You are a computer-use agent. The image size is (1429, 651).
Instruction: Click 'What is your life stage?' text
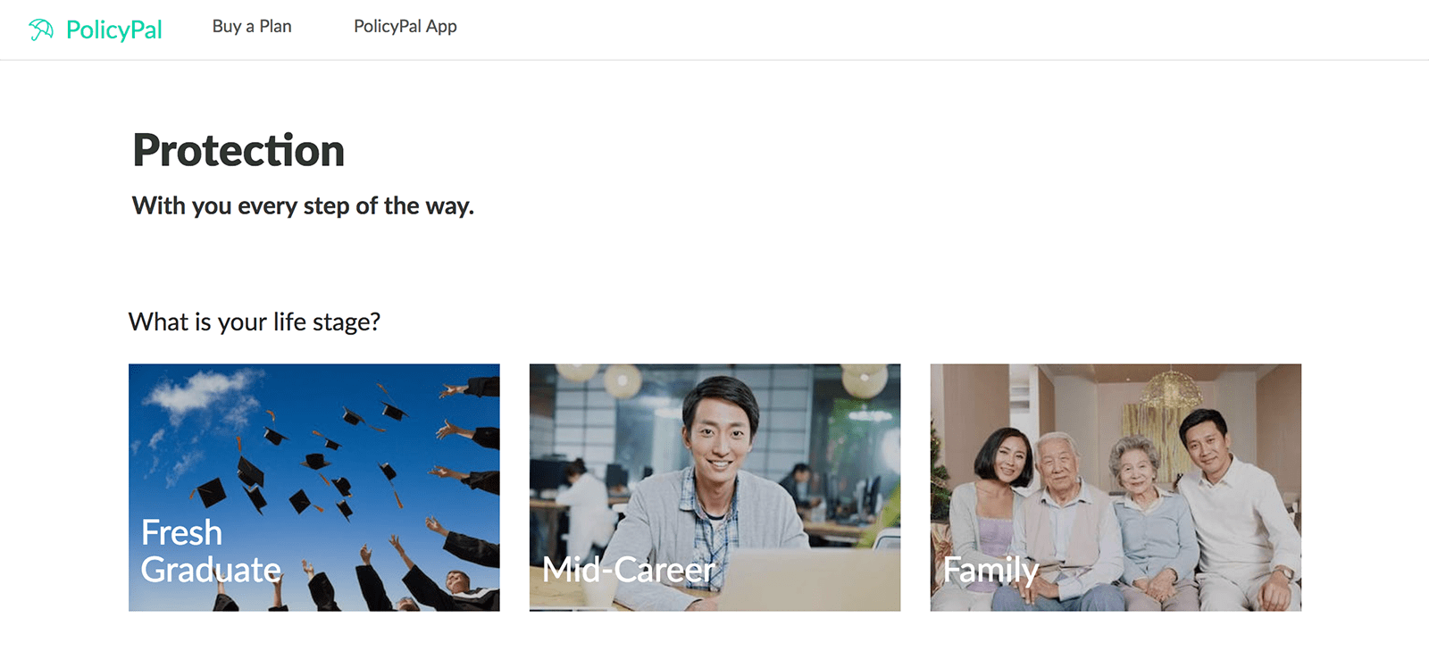pyautogui.click(x=255, y=321)
